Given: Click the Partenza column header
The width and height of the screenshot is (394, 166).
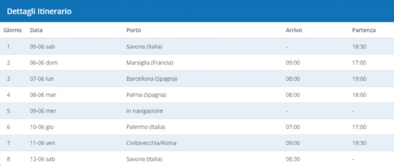Looking at the screenshot, I should (x=364, y=30).
